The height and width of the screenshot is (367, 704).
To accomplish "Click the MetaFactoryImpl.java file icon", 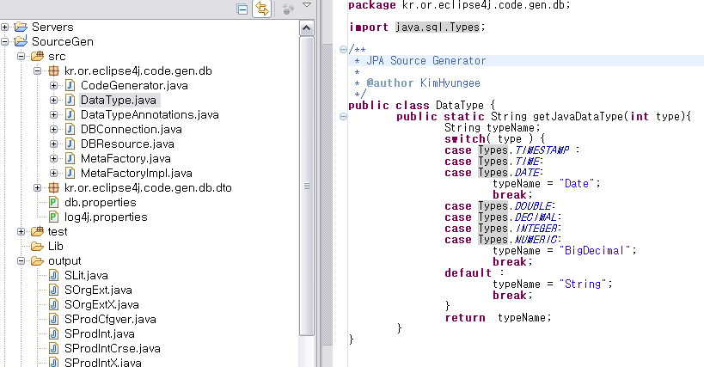I will click(x=70, y=173).
